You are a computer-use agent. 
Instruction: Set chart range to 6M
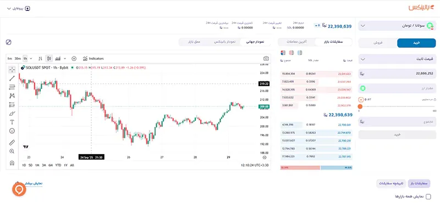pyautogui.click(x=51, y=165)
